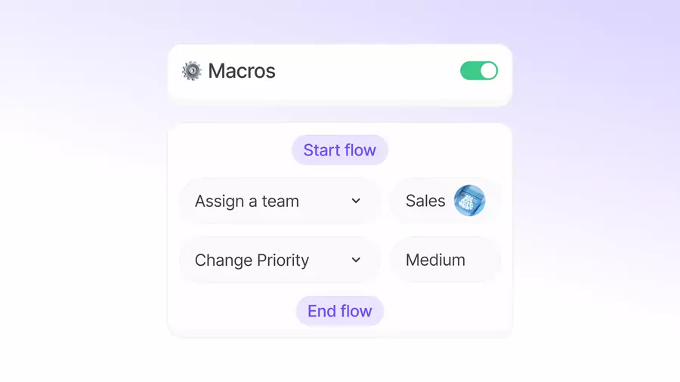Click the white knob of the Macros switch
The height and width of the screenshot is (382, 680).
pyautogui.click(x=488, y=71)
